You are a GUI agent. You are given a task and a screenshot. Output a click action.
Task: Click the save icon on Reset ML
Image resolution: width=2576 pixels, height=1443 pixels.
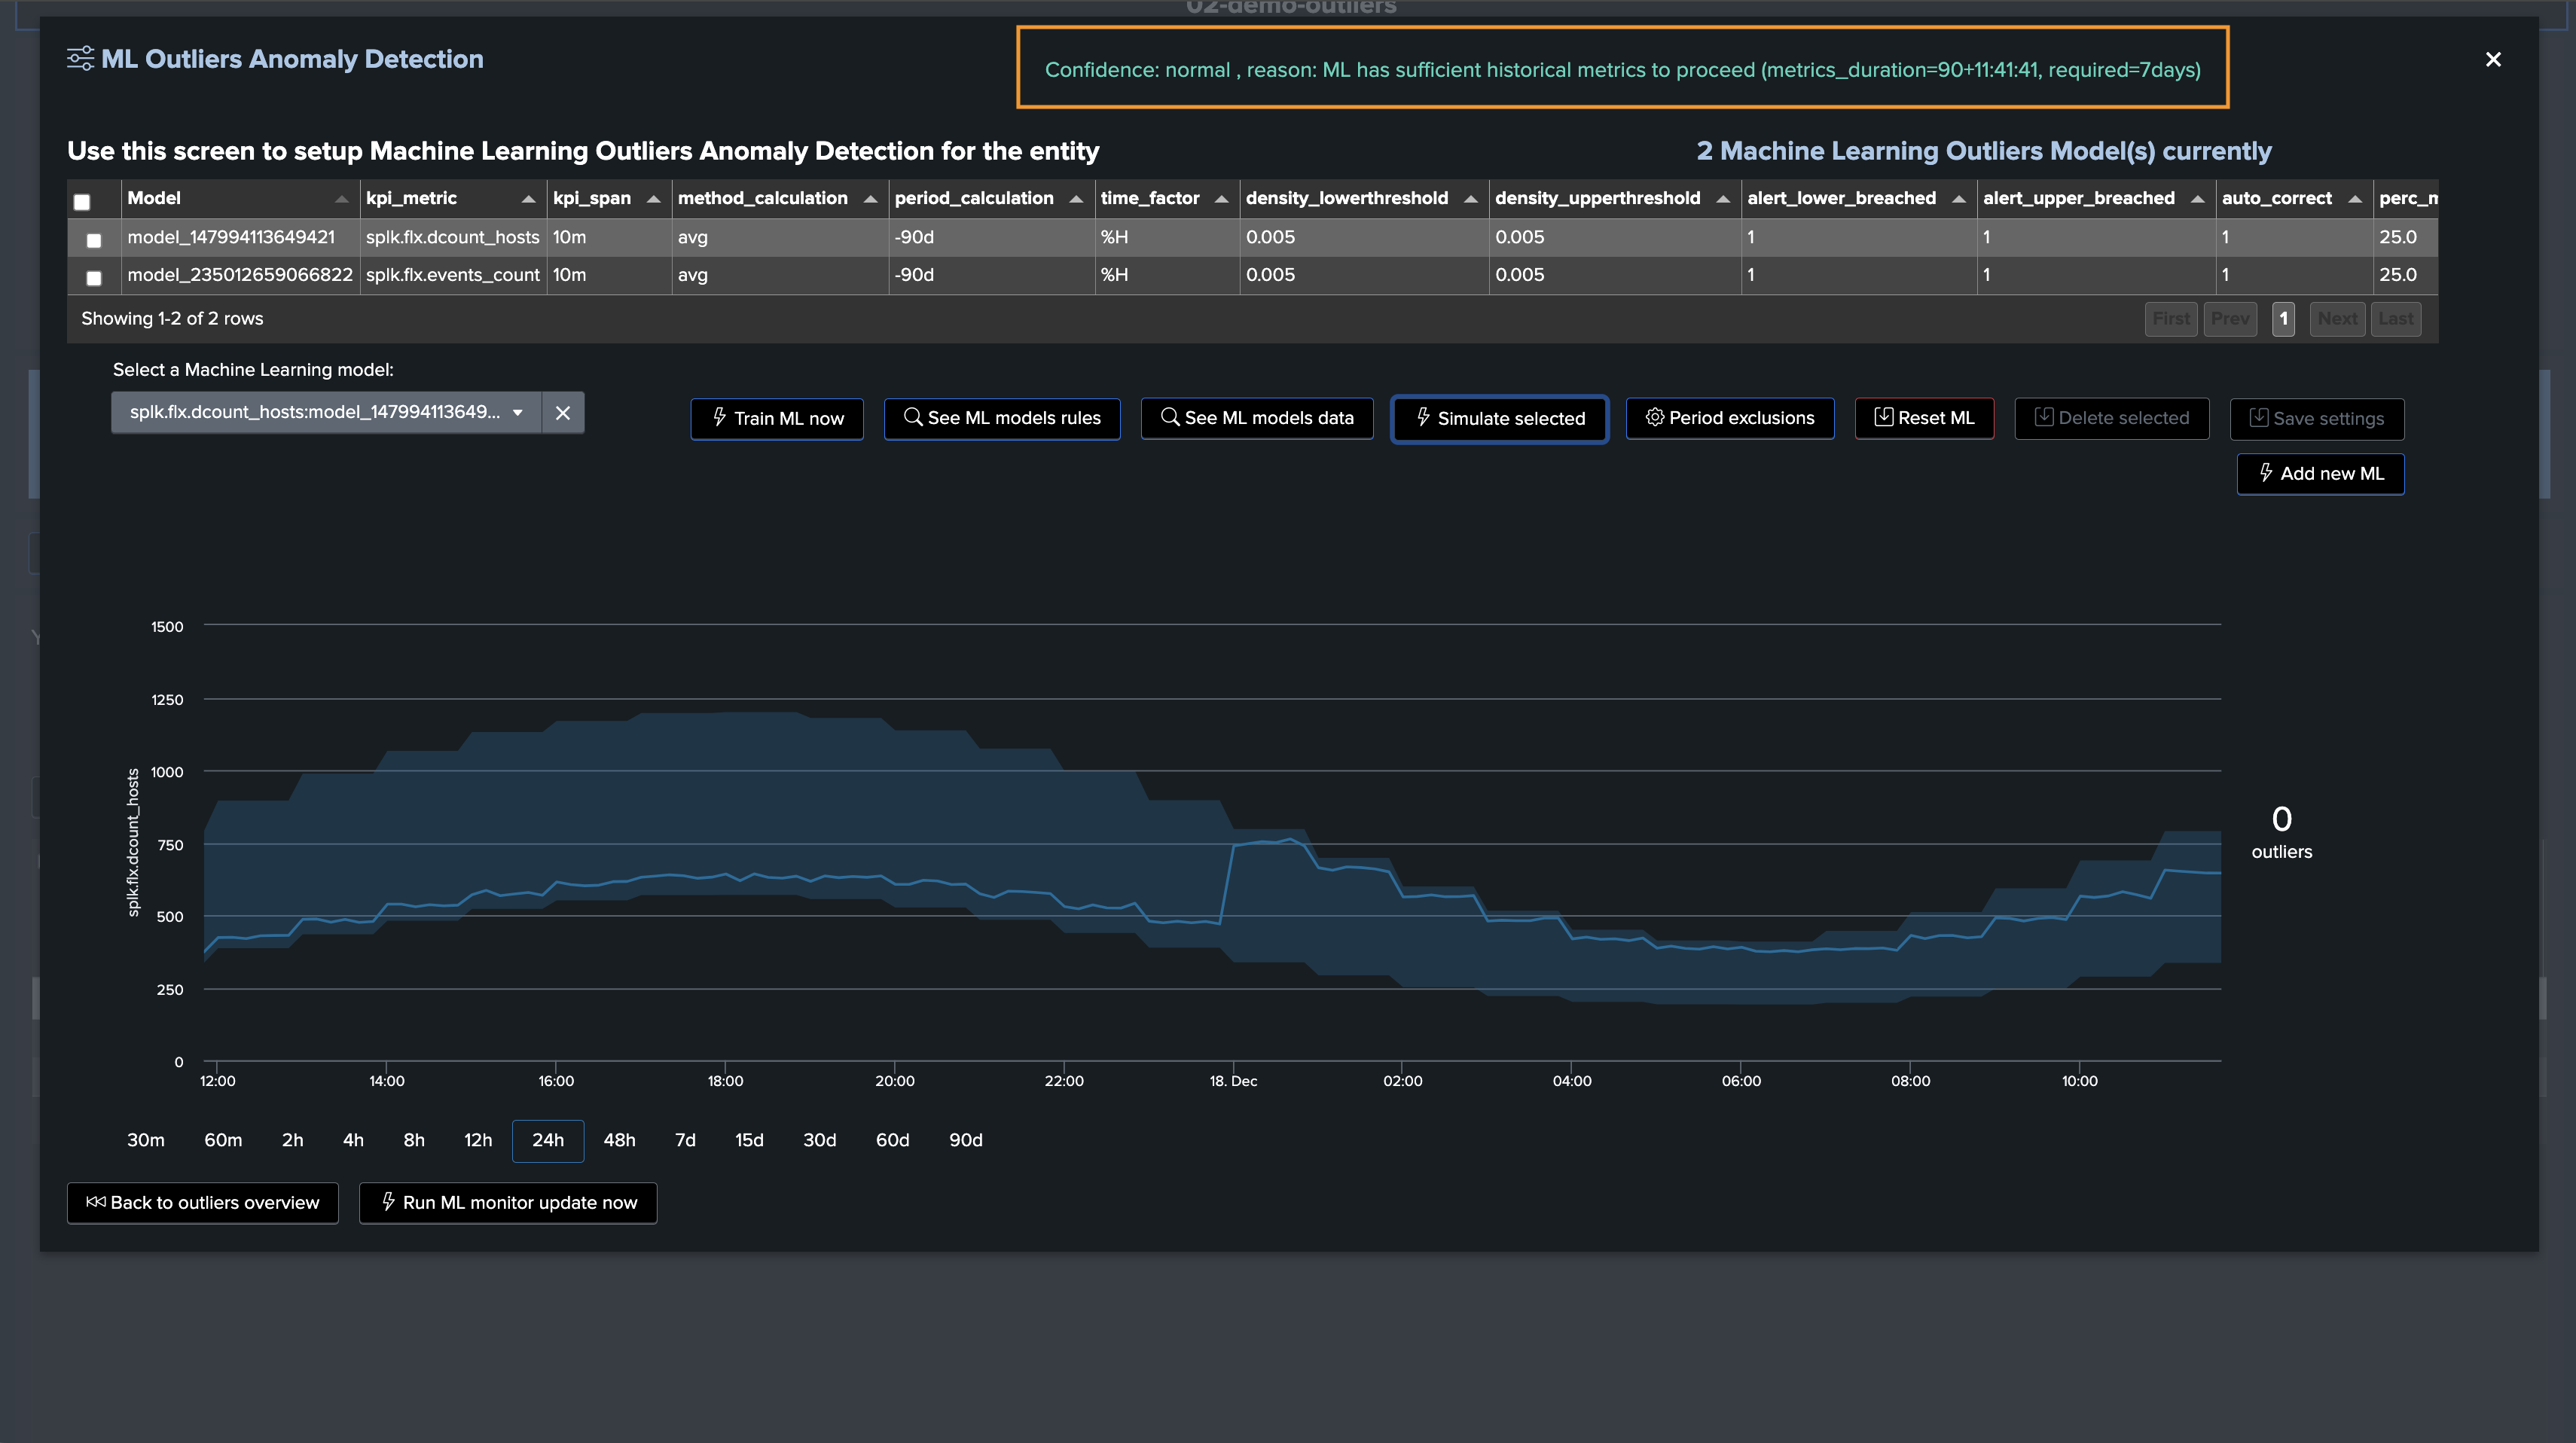coord(1883,417)
